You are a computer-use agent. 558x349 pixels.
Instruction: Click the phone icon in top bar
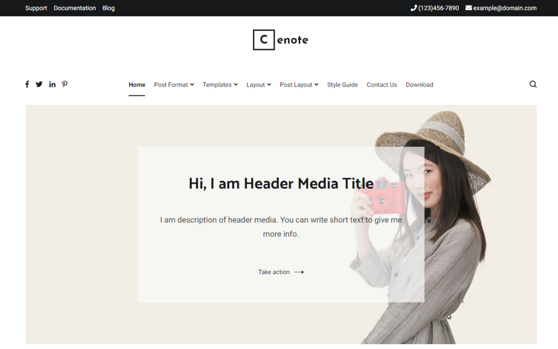click(x=414, y=8)
